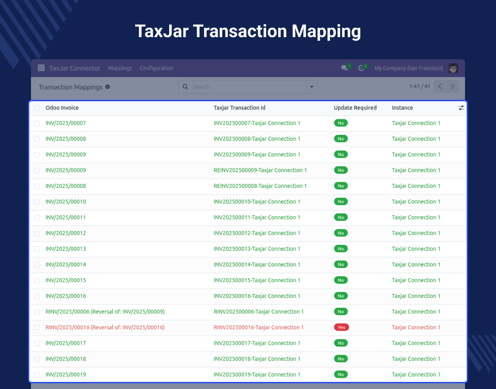Click INV202500007-Taxjar Connection 1 cell
Viewport: 496px width, 389px height.
pos(257,123)
